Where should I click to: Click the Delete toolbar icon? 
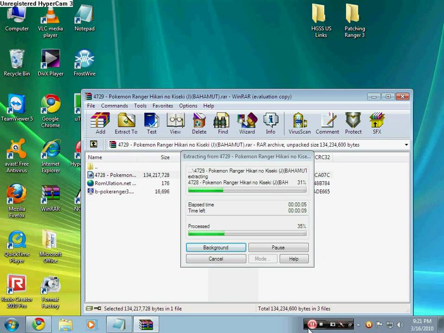tap(199, 123)
